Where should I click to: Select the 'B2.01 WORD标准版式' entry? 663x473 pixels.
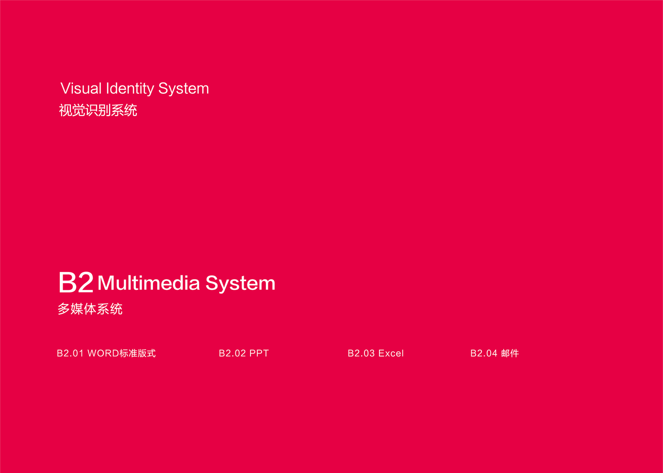tap(106, 354)
